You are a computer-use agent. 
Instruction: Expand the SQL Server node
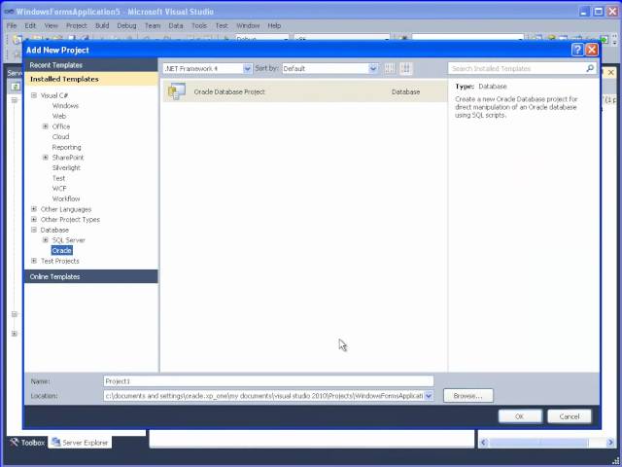pos(46,240)
